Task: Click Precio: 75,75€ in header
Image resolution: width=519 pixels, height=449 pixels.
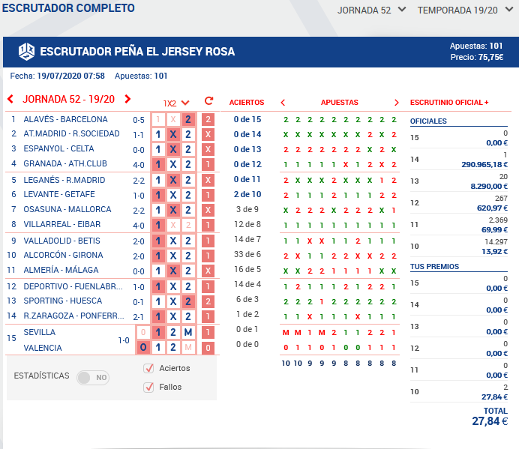Action: click(x=477, y=57)
